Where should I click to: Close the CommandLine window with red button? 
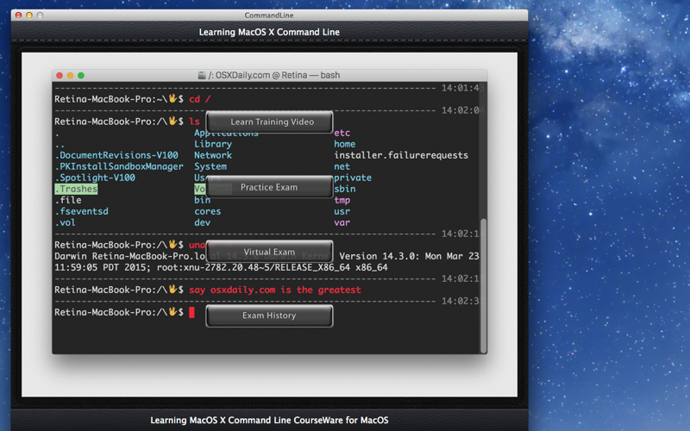18,15
